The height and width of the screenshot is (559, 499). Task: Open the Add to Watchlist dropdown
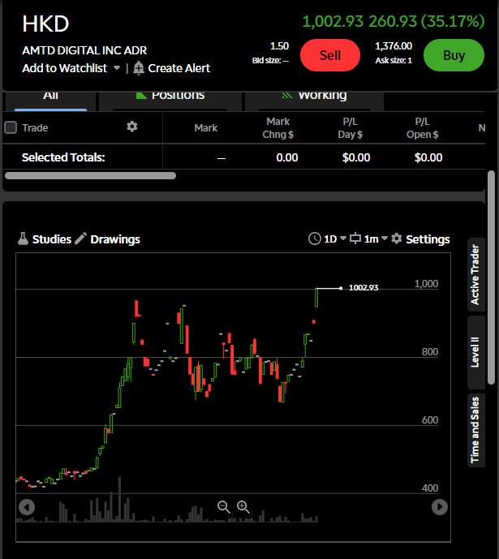[117, 67]
